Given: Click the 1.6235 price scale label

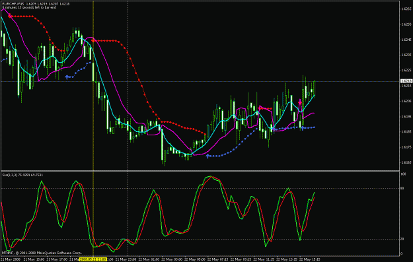Looking at the screenshot, I should coord(406,55).
